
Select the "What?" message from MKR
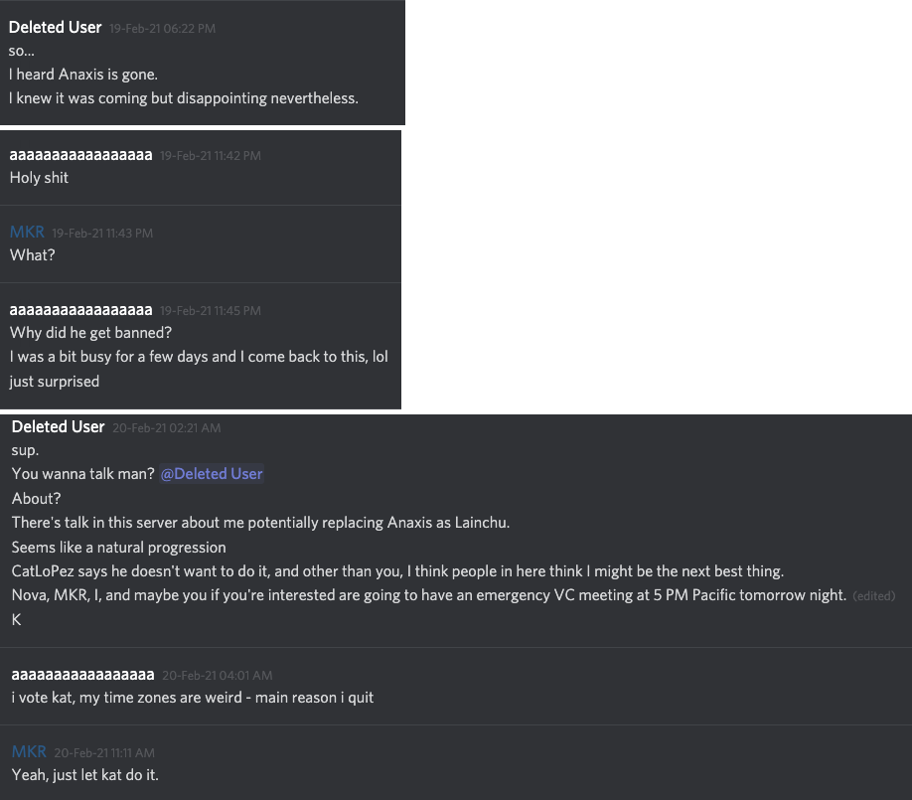pyautogui.click(x=33, y=255)
